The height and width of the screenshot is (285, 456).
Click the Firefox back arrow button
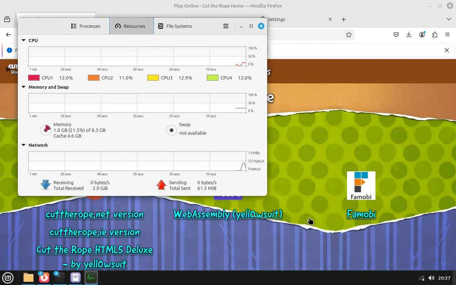point(9,35)
